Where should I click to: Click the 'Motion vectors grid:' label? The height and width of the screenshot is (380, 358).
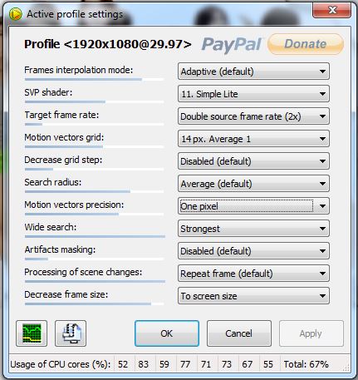coord(64,137)
